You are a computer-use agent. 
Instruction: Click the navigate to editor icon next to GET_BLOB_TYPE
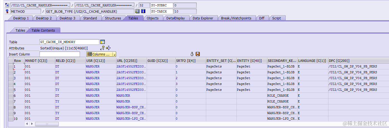pyautogui.click(x=137, y=11)
